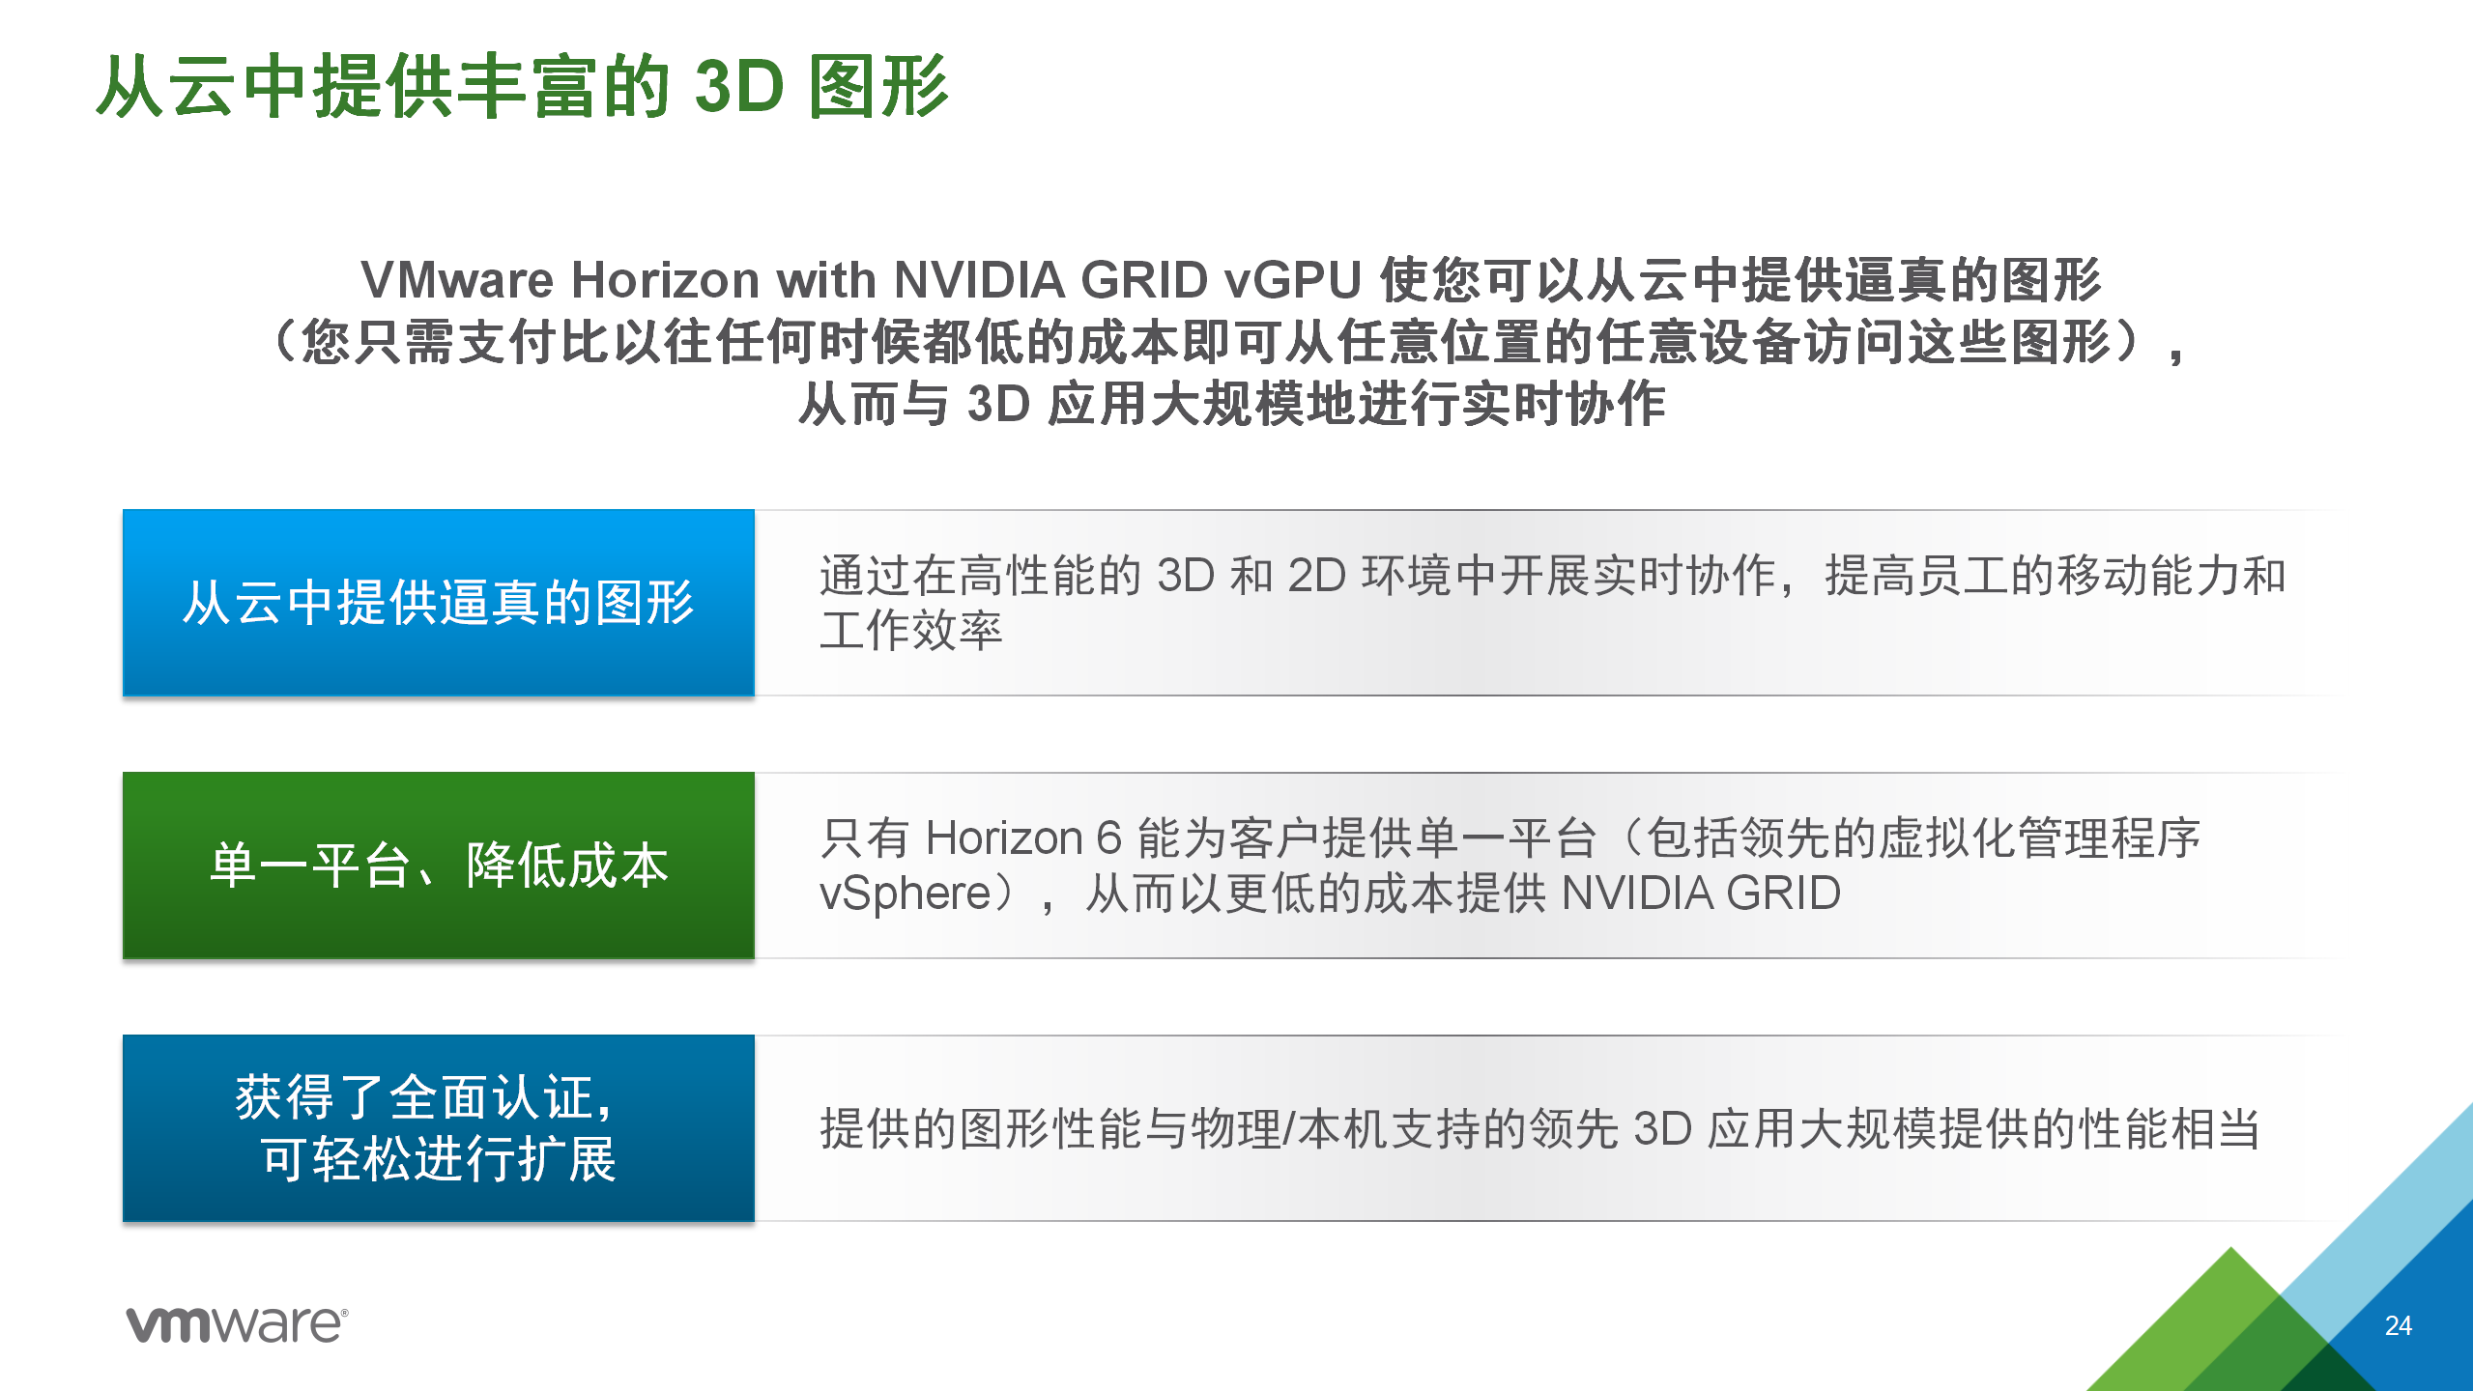Click the paragraph line 从而与 3D 应用大规模地进行实时协作

(1232, 404)
